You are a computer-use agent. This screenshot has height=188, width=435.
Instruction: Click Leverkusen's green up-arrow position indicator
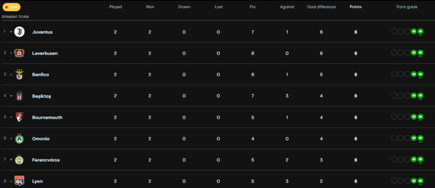pos(11,53)
